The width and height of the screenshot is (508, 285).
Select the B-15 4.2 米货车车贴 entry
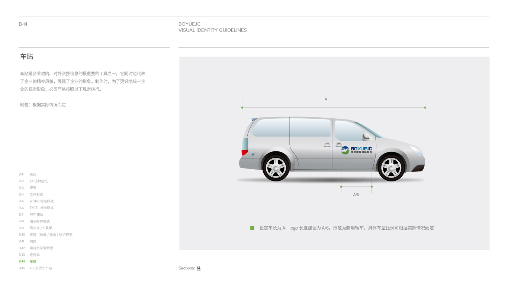tap(35, 268)
